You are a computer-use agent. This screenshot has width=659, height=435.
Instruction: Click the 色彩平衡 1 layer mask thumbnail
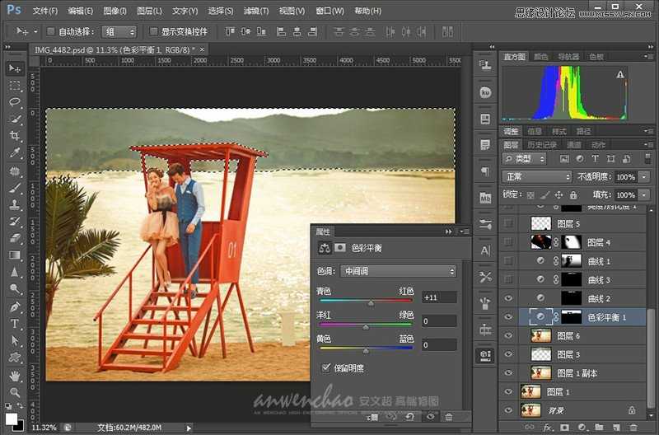click(x=571, y=317)
